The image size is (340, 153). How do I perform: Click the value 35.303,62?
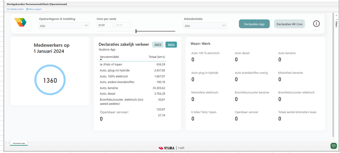point(159,88)
